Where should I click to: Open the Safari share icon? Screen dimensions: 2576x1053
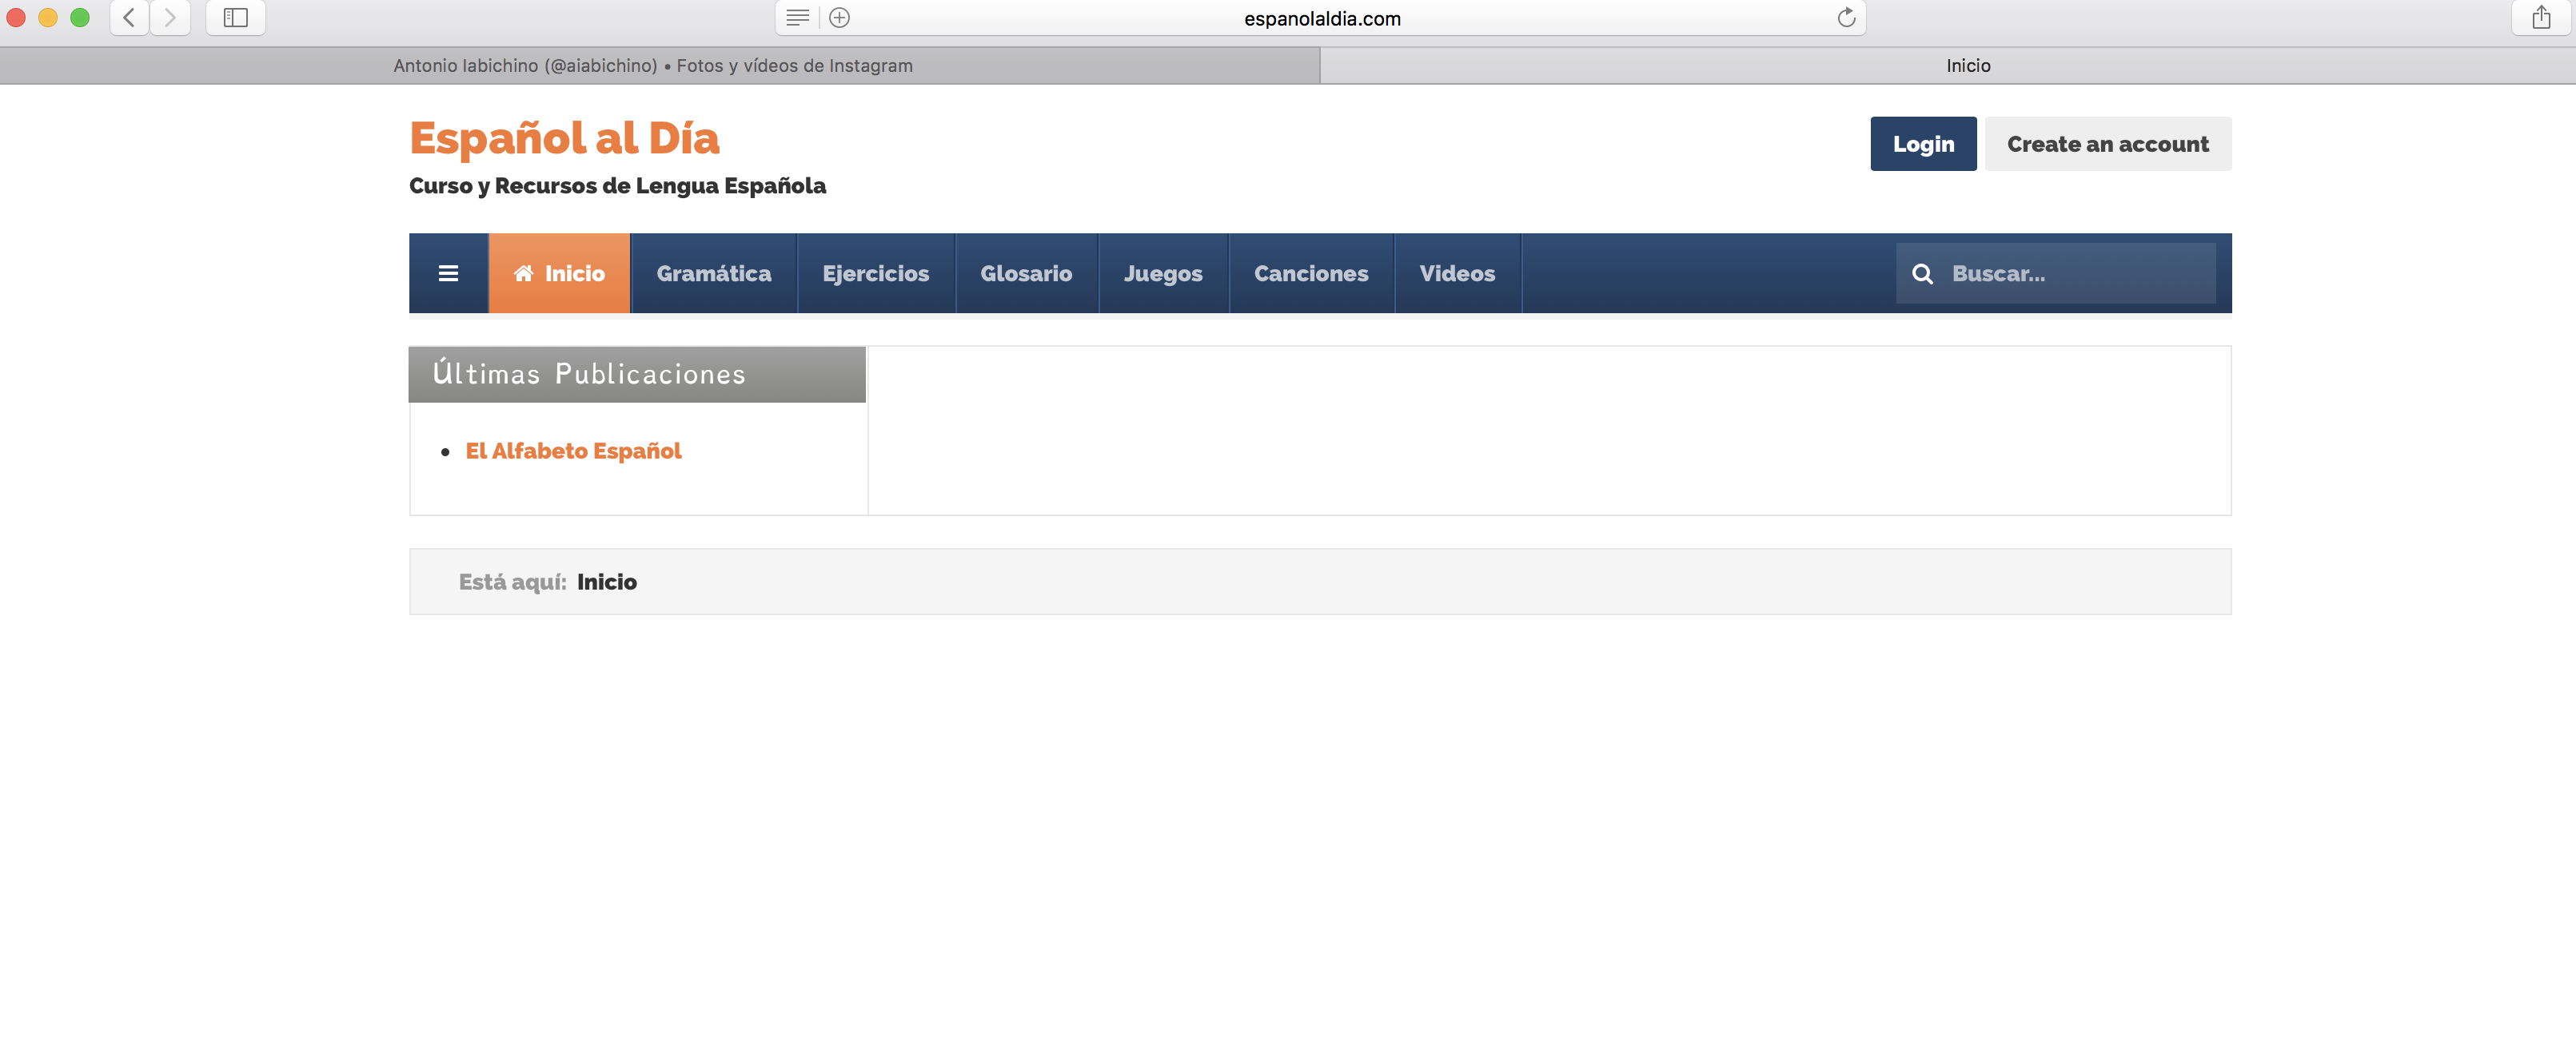2541,17
